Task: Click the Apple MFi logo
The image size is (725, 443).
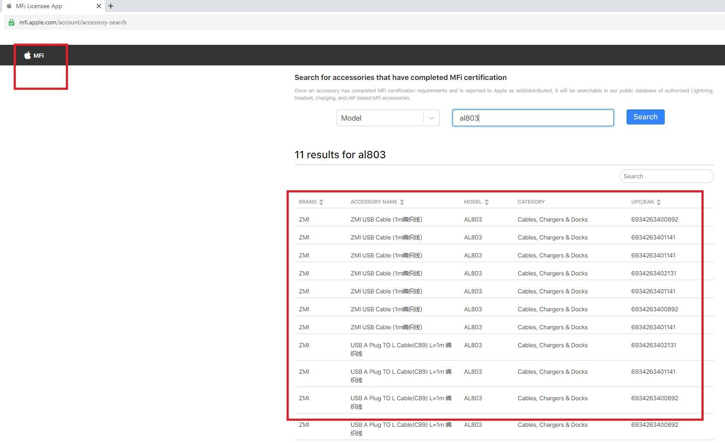Action: point(34,56)
